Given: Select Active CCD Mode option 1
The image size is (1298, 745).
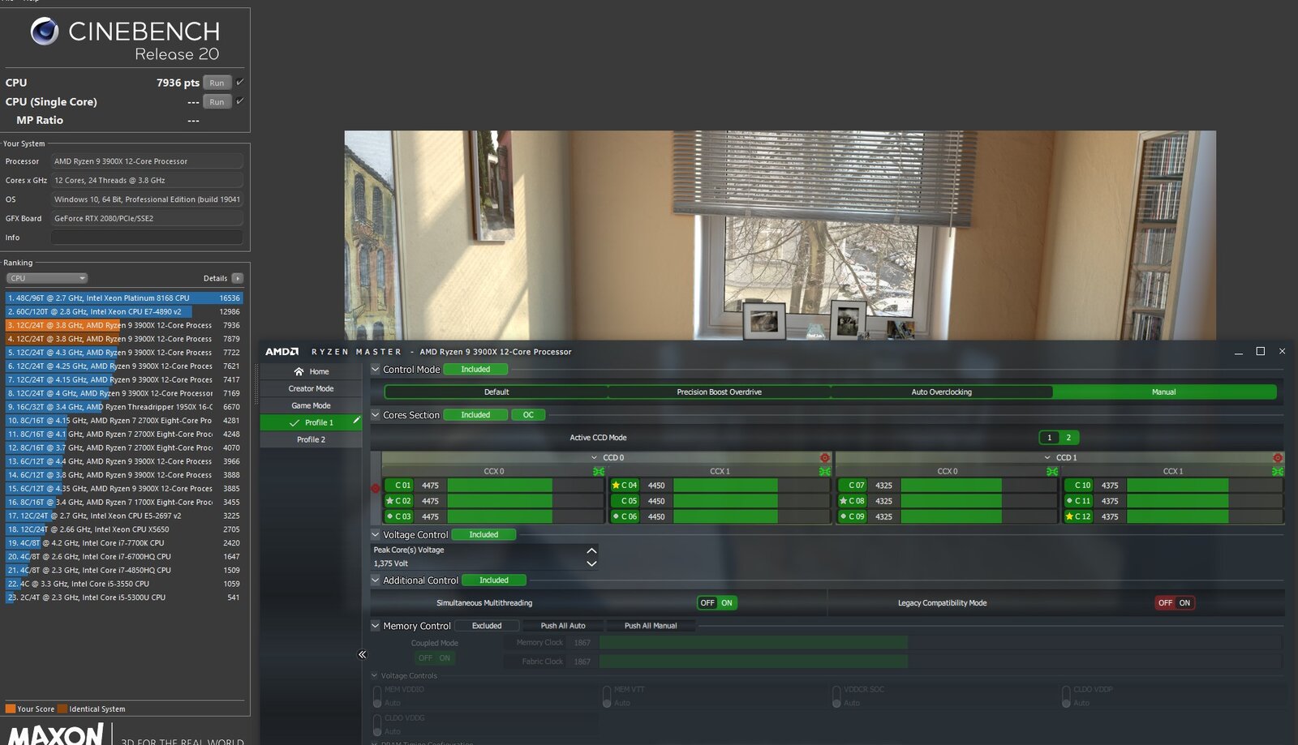Looking at the screenshot, I should point(1049,437).
